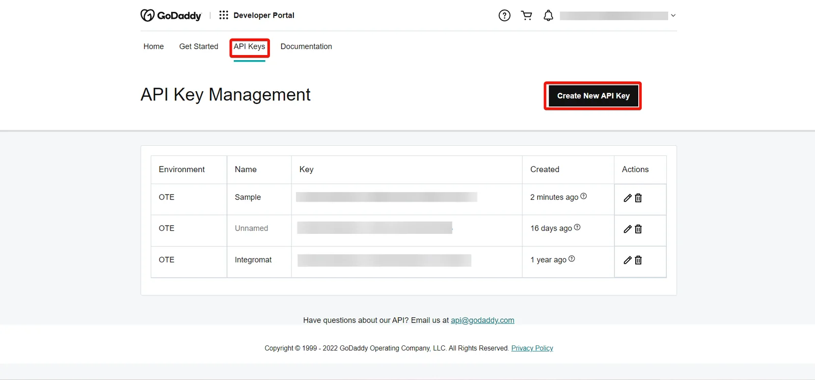
Task: Show info for '2 minutes ago' timestamp
Action: click(x=584, y=196)
